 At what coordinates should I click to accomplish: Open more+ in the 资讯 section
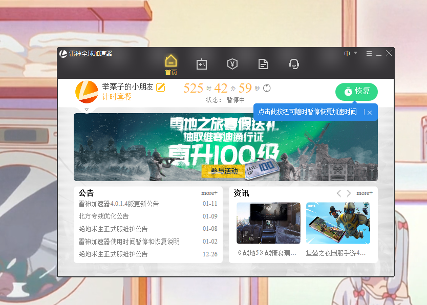pos(365,193)
